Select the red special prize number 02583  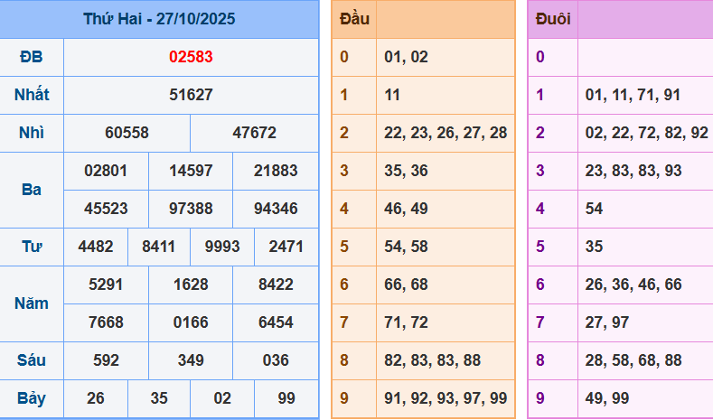pos(191,57)
